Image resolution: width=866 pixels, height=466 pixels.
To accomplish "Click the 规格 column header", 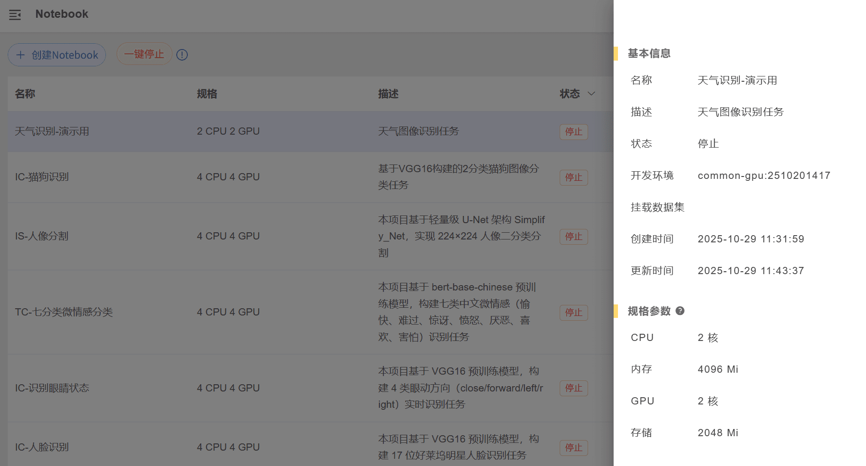I will point(207,94).
